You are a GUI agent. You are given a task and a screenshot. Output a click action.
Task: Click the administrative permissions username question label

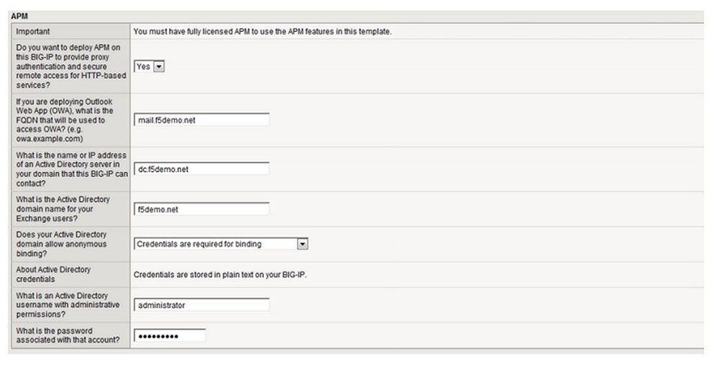click(68, 305)
